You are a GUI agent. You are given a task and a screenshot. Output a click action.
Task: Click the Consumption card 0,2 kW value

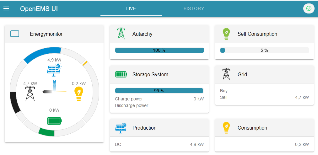point(302,144)
